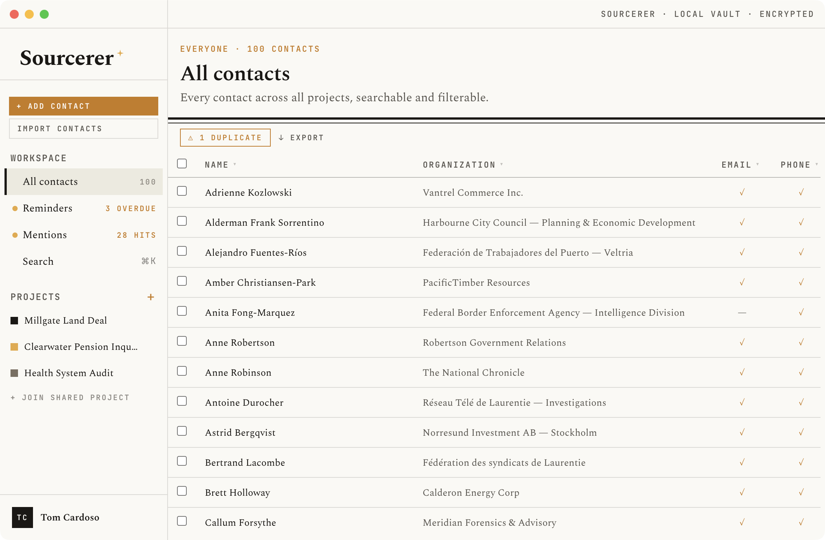The width and height of the screenshot is (825, 540).
Task: Click the Vantrel Commerce Inc. organization cell
Action: (473, 192)
